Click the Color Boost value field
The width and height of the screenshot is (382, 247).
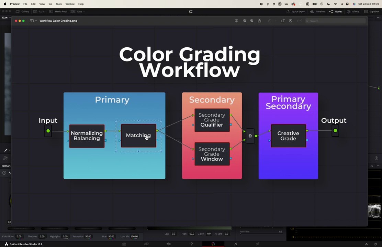coord(19,236)
